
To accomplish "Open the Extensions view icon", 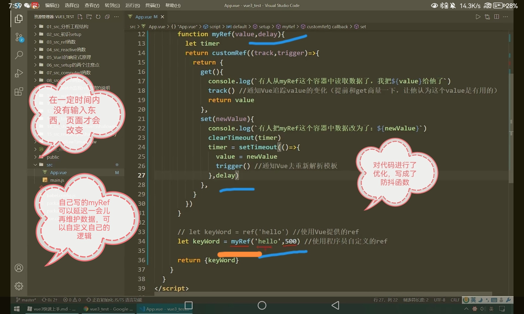I will 19,91.
